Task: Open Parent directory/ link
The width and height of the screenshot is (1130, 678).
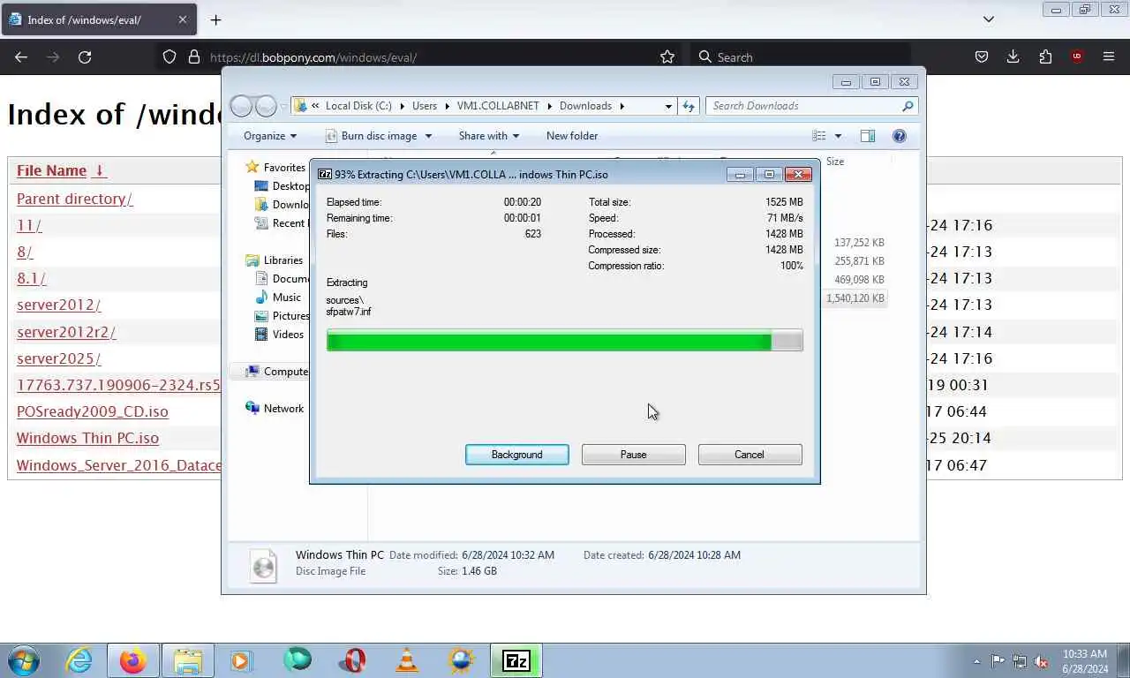Action: pyautogui.click(x=74, y=199)
